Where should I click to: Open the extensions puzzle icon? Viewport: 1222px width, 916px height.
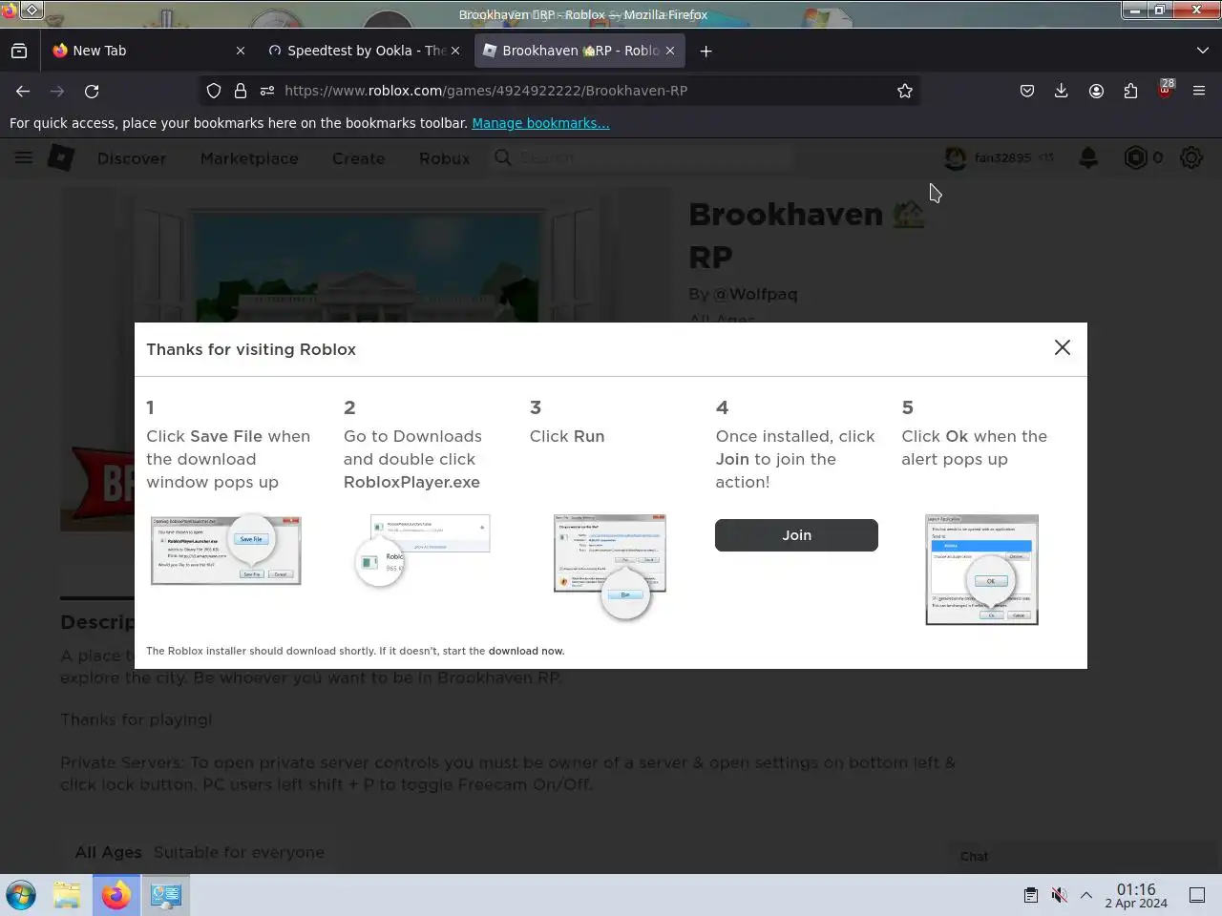(x=1130, y=91)
